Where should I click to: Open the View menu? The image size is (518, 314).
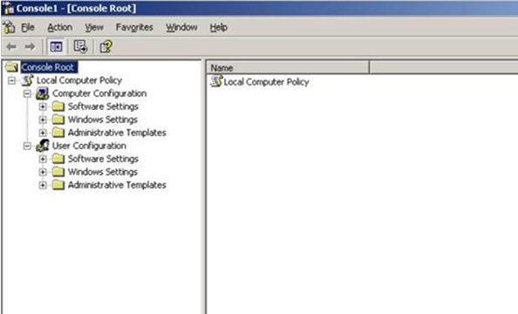tap(94, 27)
